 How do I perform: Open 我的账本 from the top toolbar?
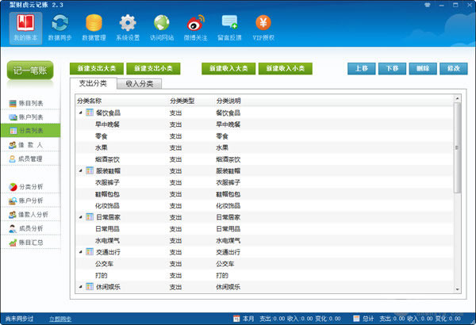click(x=25, y=29)
